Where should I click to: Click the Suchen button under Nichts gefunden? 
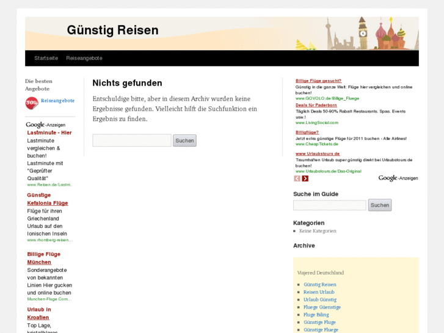(x=184, y=141)
